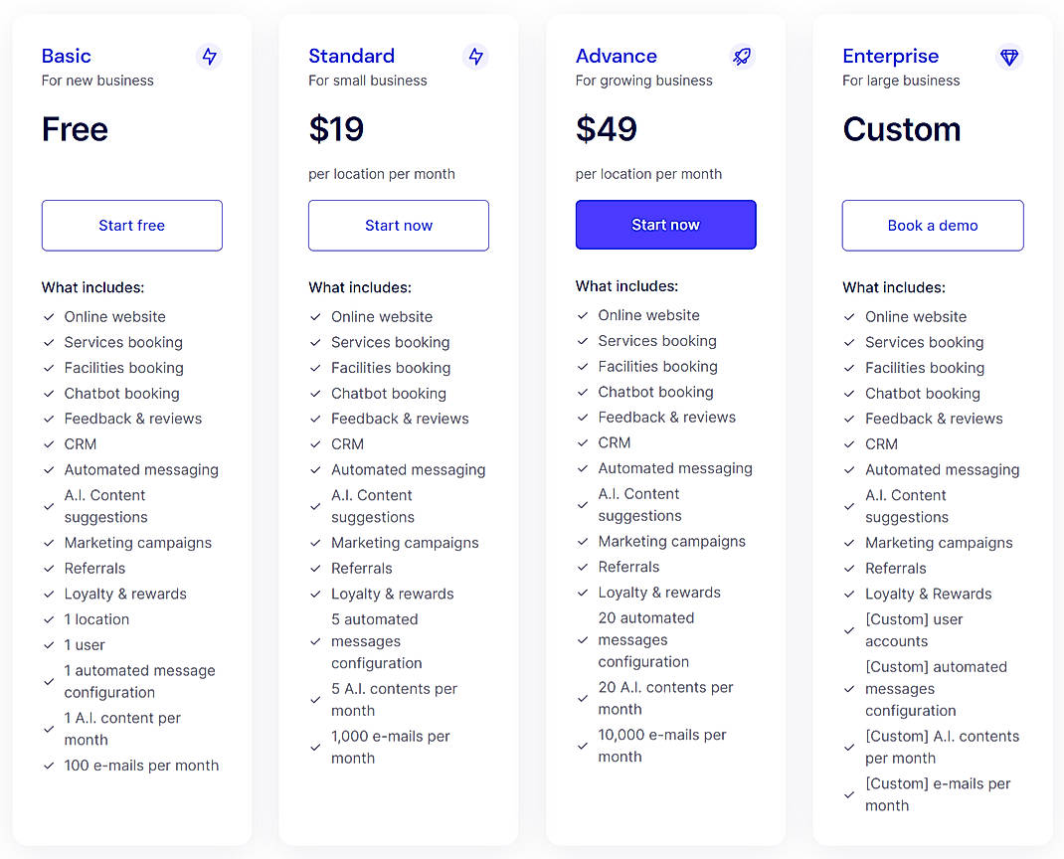Click Start now on the Standard plan
Screen dimensions: 1064x859
[398, 226]
